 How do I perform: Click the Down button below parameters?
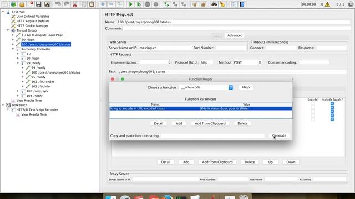tap(291, 162)
